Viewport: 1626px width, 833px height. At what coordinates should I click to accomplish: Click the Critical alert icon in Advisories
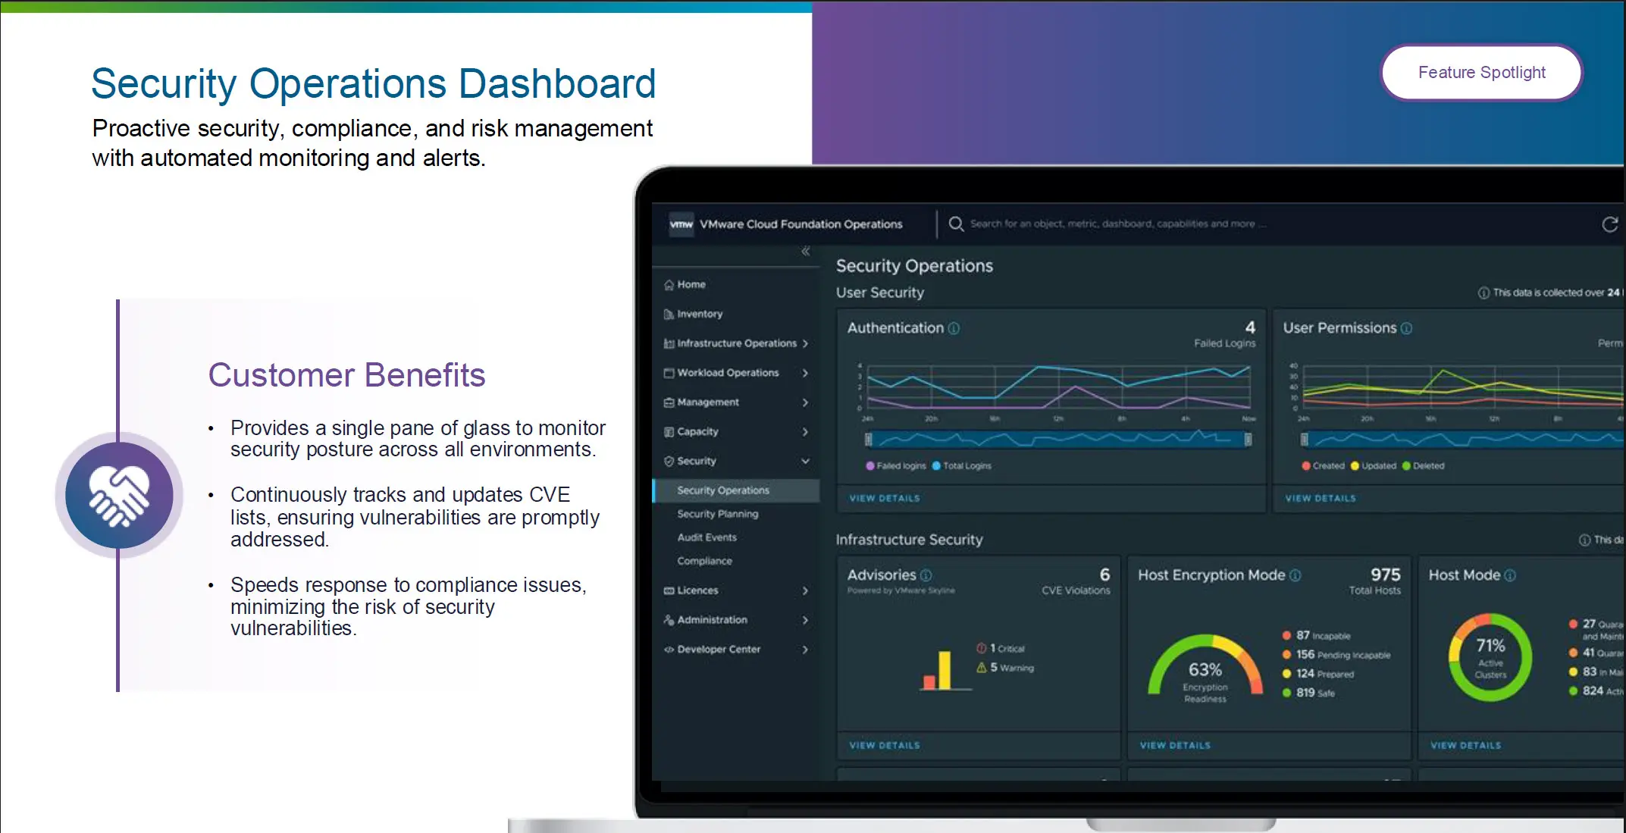click(x=982, y=648)
